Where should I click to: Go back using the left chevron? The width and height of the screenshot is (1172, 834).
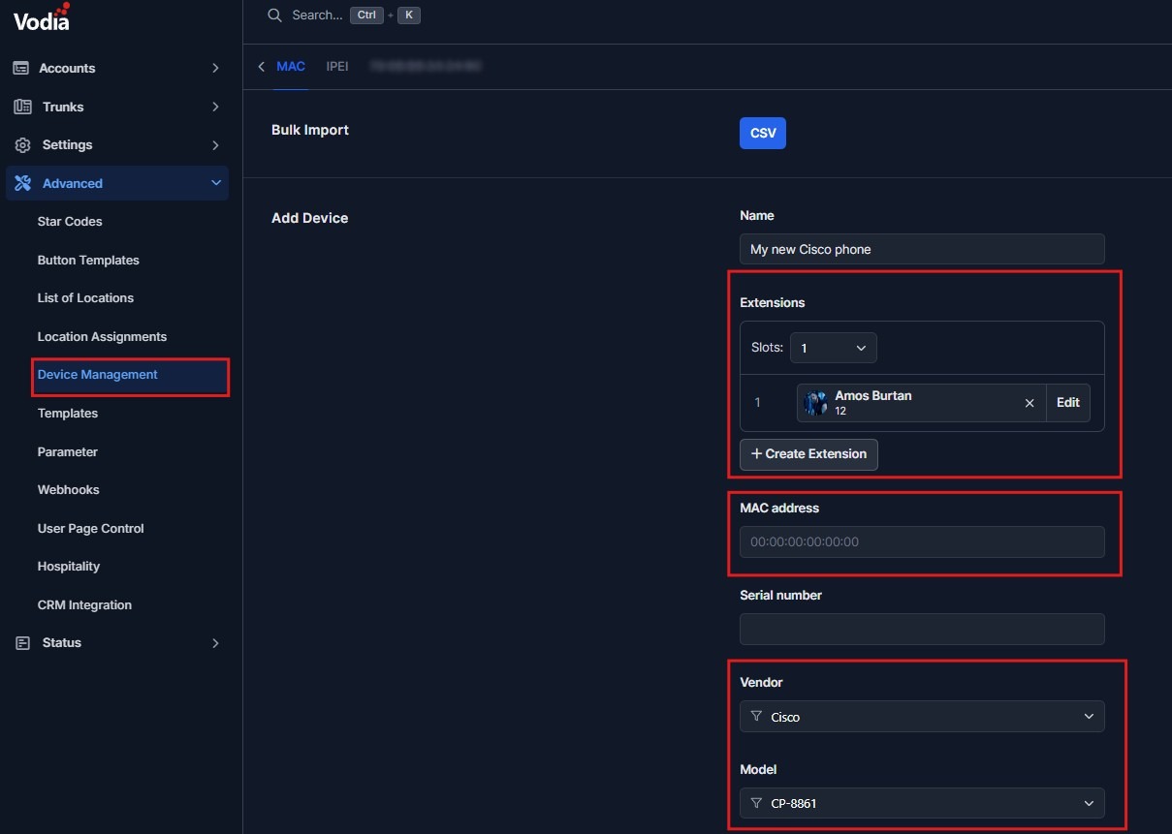261,67
